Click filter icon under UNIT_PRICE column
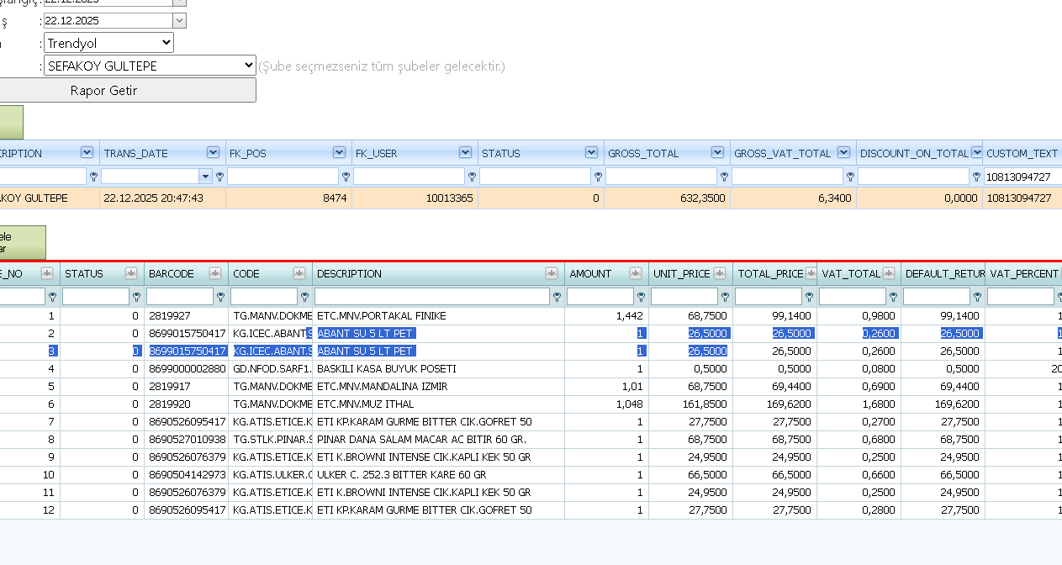 tap(725, 297)
